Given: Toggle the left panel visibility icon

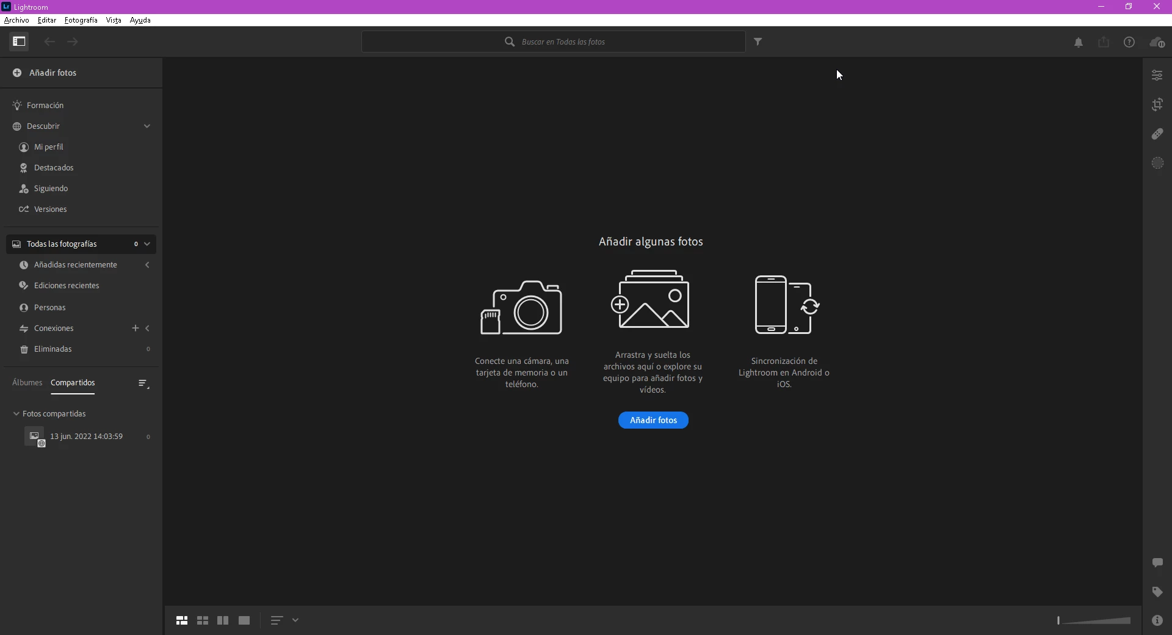Looking at the screenshot, I should (19, 42).
